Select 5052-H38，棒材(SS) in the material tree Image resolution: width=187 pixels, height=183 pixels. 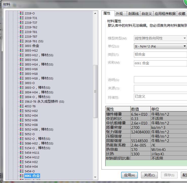(39, 130)
